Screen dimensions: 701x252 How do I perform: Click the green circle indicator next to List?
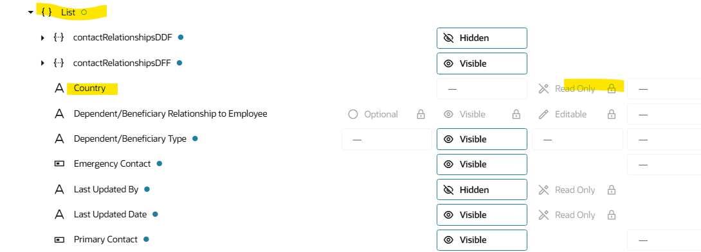84,12
